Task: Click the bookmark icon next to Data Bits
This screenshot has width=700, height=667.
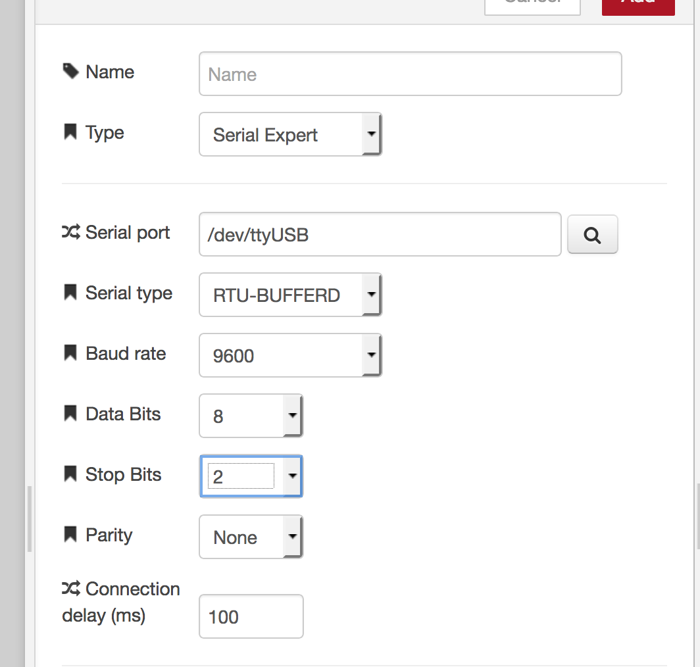Action: (x=70, y=412)
